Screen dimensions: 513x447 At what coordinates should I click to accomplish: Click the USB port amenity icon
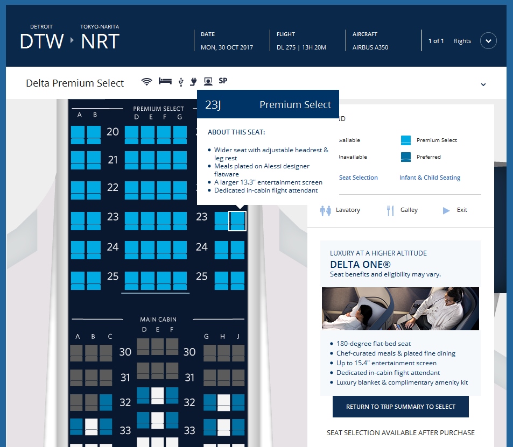181,81
